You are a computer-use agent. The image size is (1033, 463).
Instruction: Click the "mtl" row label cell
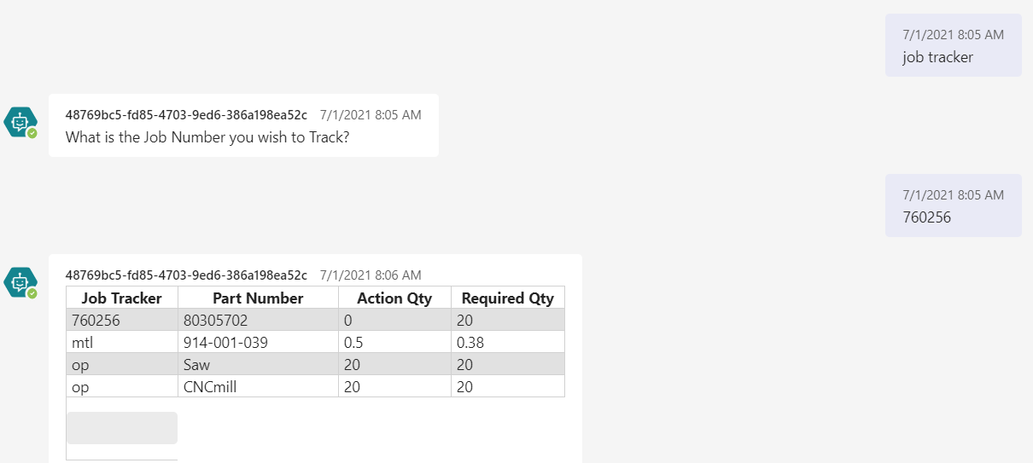click(x=122, y=343)
